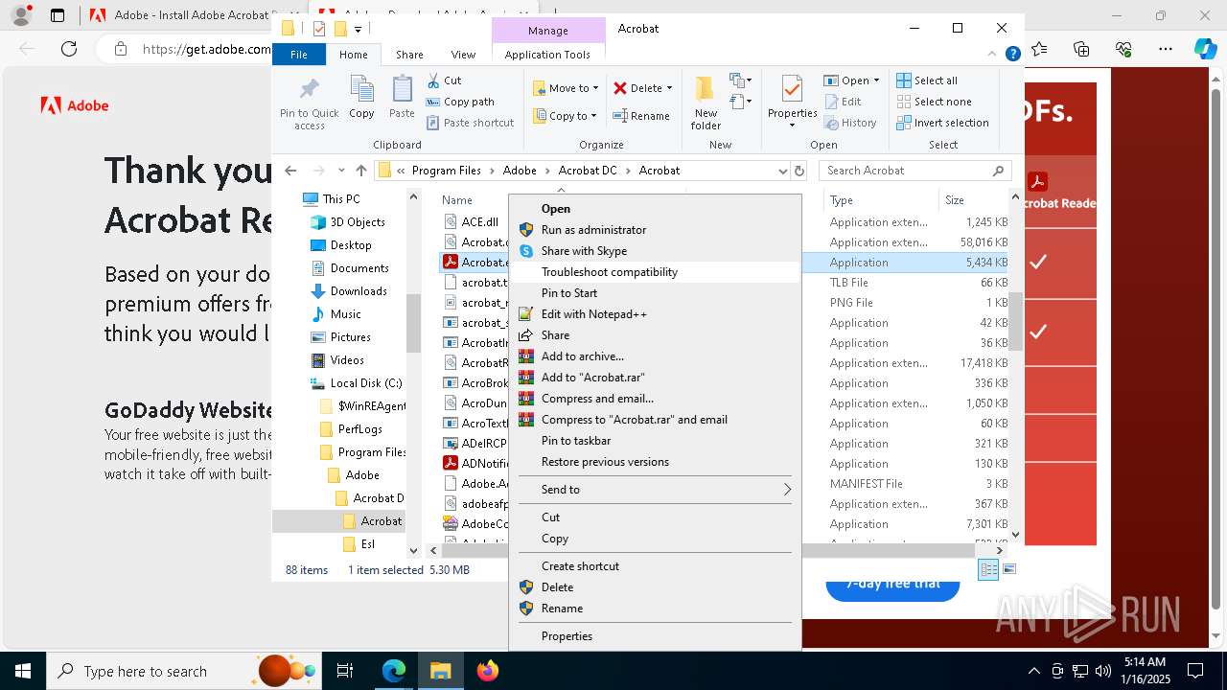Click the Size column header
The image size is (1227, 690).
click(x=973, y=200)
